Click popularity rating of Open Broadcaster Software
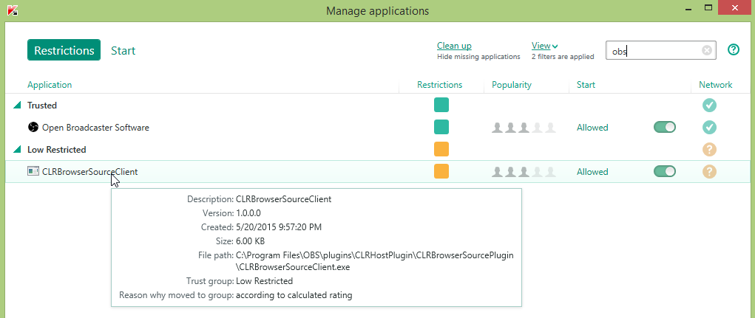The image size is (755, 318). [x=524, y=128]
